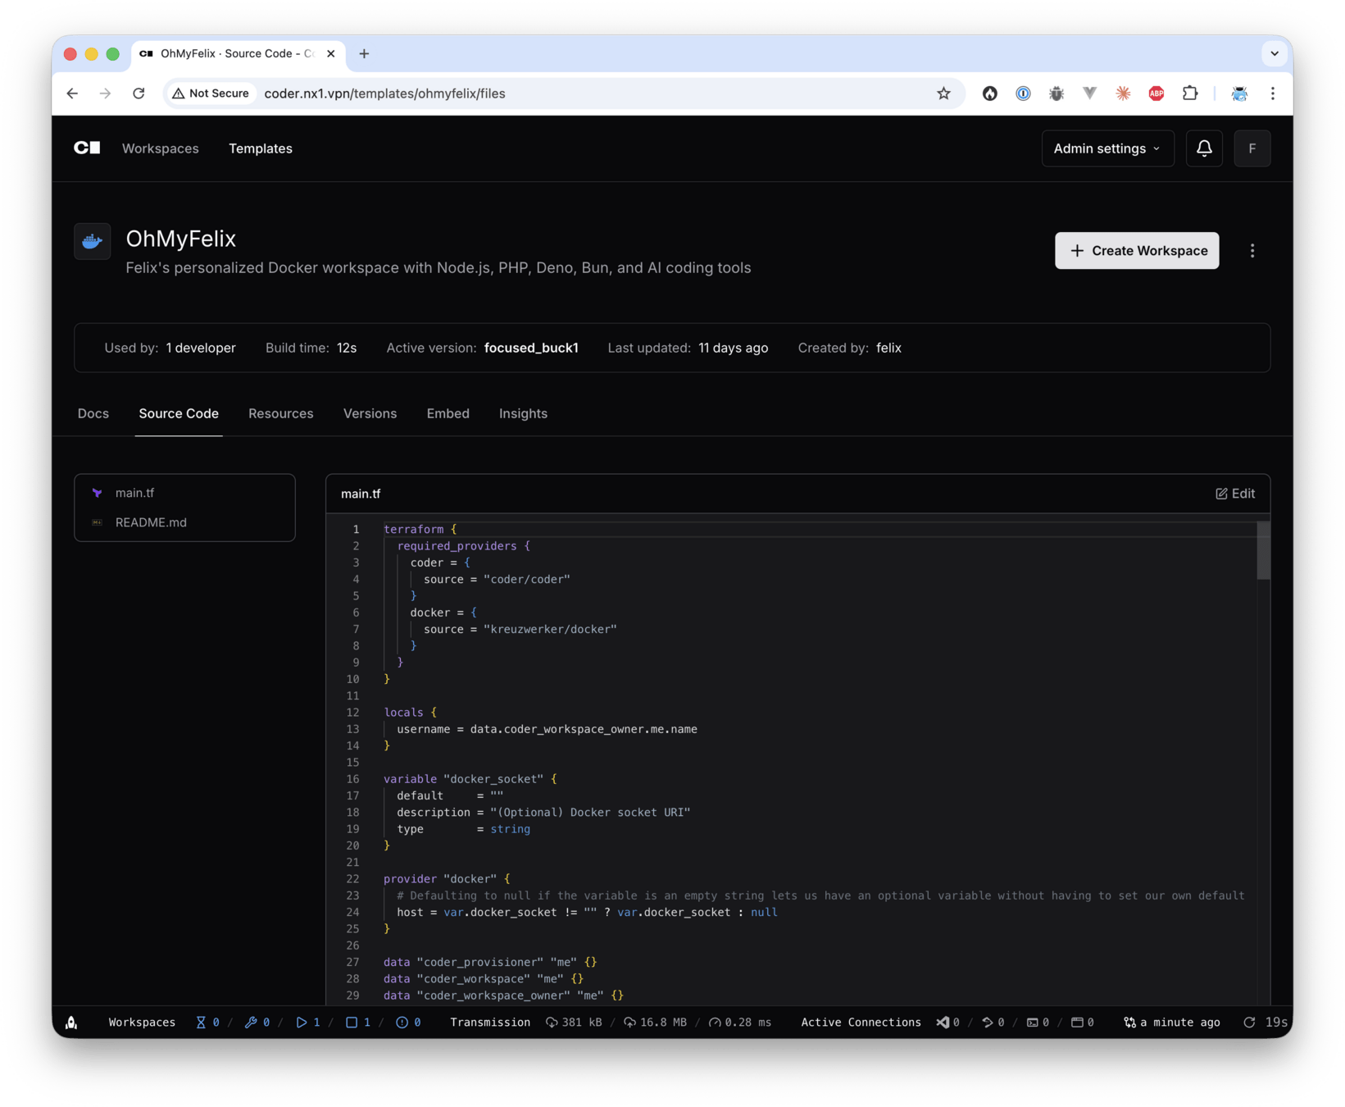The width and height of the screenshot is (1345, 1107).
Task: Open the OhMyFelix template three-dot menu
Action: coord(1252,251)
